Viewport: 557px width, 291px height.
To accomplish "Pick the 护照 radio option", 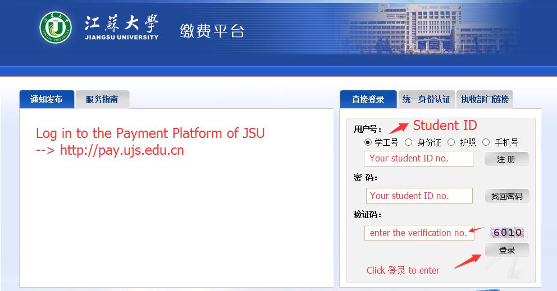I will pyautogui.click(x=451, y=142).
